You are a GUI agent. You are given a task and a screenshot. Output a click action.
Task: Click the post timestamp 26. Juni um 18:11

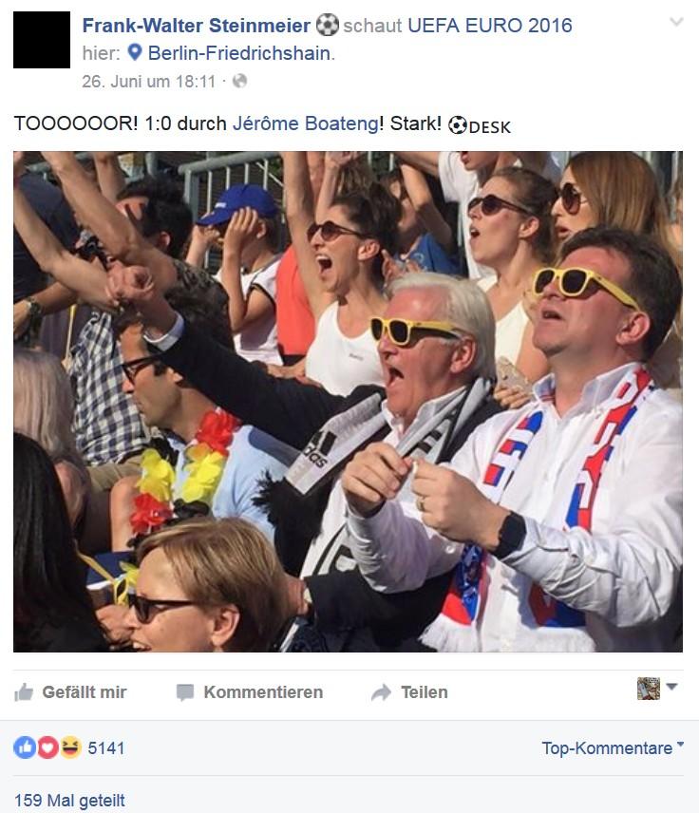pos(148,82)
